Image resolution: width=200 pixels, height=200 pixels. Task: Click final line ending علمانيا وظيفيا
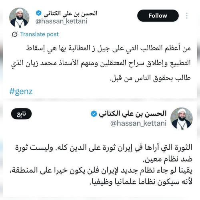141,182
